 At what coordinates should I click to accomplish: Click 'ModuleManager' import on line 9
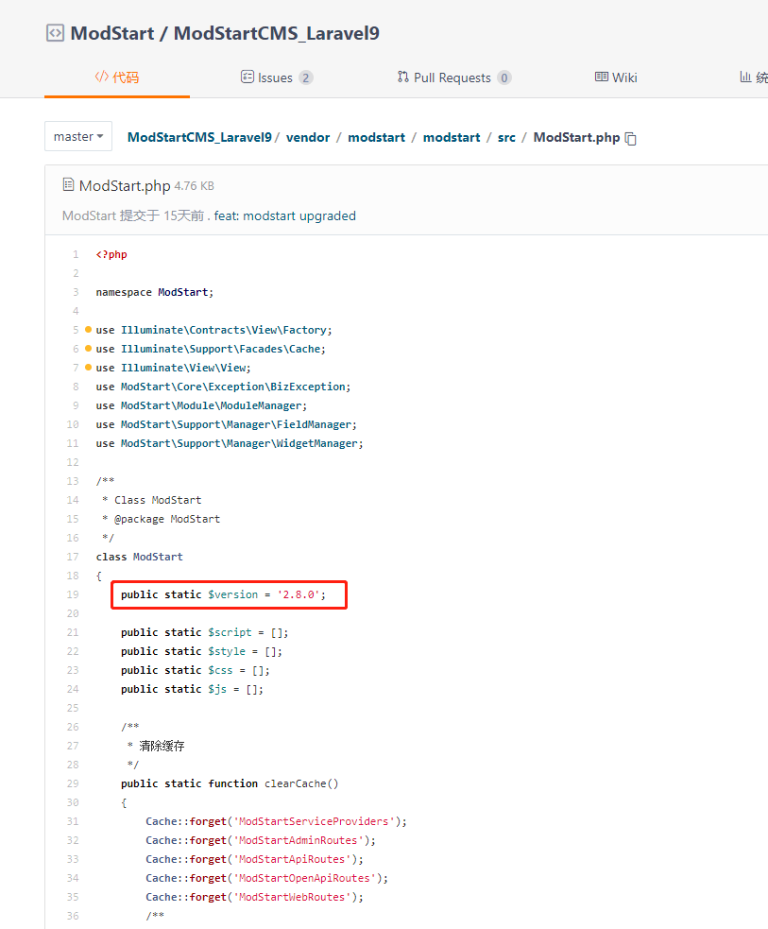[261, 405]
